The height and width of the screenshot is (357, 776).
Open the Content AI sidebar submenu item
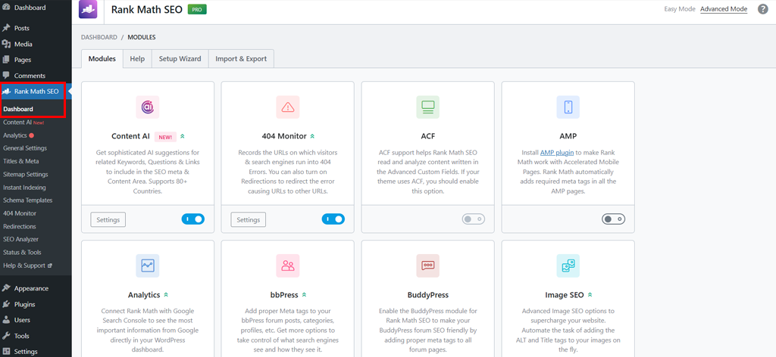tap(17, 122)
